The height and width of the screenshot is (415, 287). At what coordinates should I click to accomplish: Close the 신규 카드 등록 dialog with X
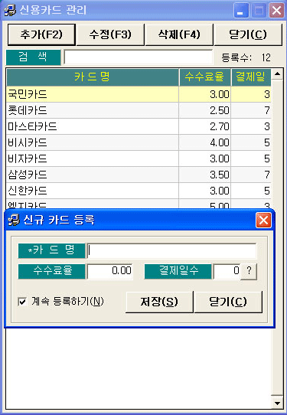[x=263, y=221]
